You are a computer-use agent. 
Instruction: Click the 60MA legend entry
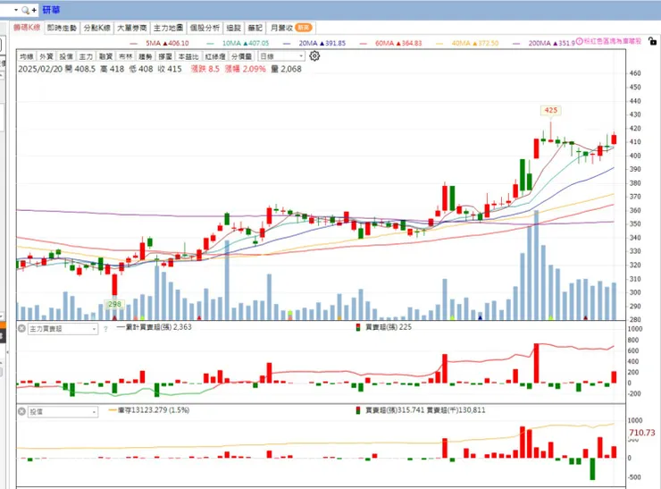pyautogui.click(x=390, y=43)
